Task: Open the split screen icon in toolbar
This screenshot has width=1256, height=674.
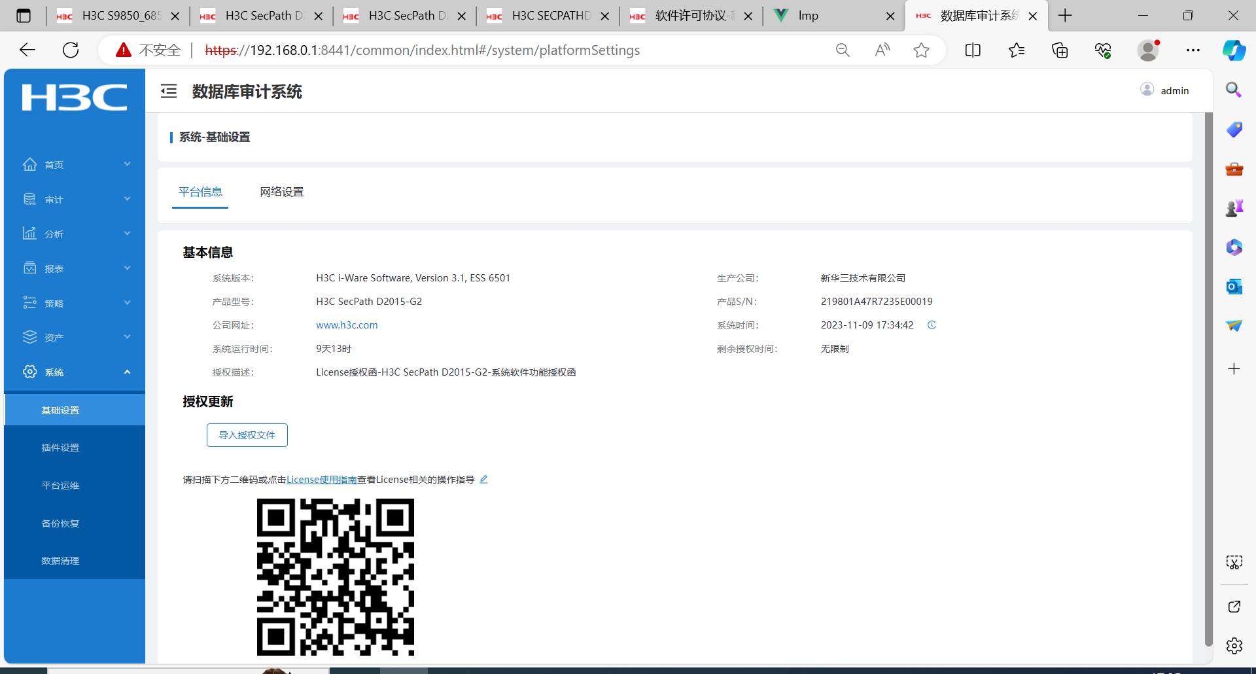Action: coord(973,50)
